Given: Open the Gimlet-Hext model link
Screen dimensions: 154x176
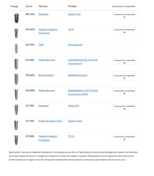Looking at the screenshot, I should tap(75, 121).
